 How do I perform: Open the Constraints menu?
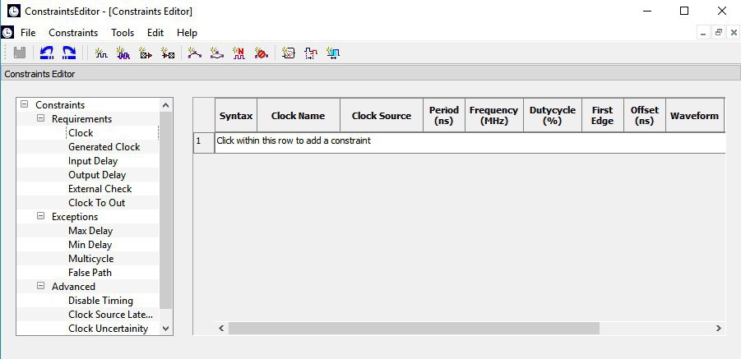click(x=73, y=33)
